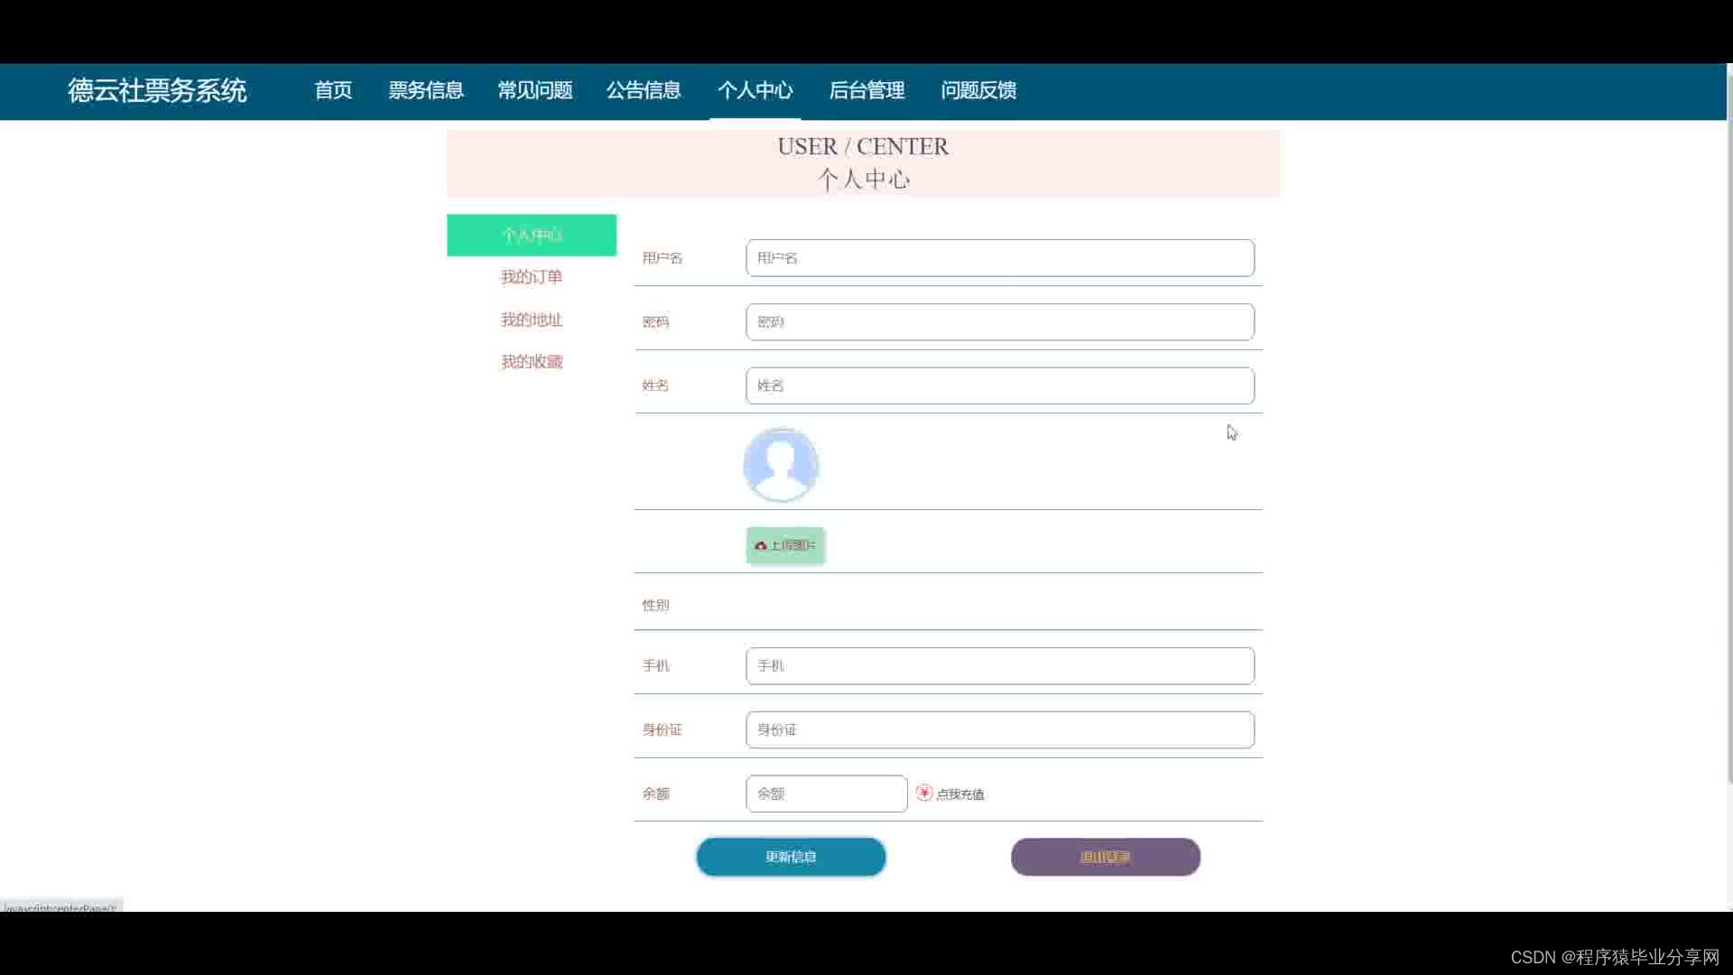Select 个人中心 in top navigation

pos(755,90)
